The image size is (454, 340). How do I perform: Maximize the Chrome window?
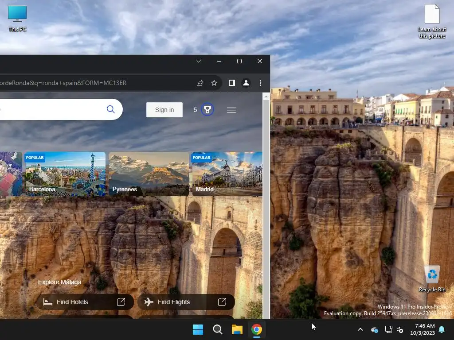coord(239,61)
